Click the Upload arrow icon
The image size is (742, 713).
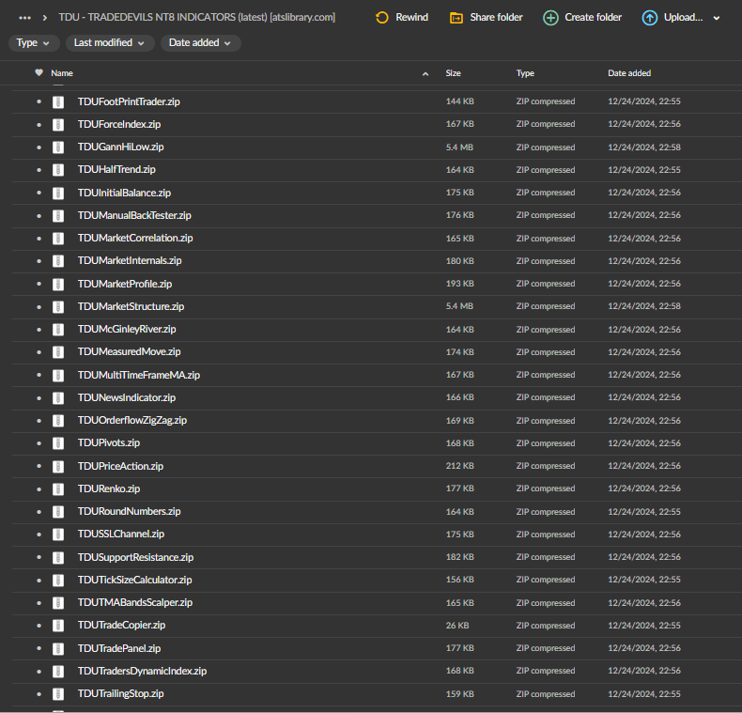[x=650, y=17]
